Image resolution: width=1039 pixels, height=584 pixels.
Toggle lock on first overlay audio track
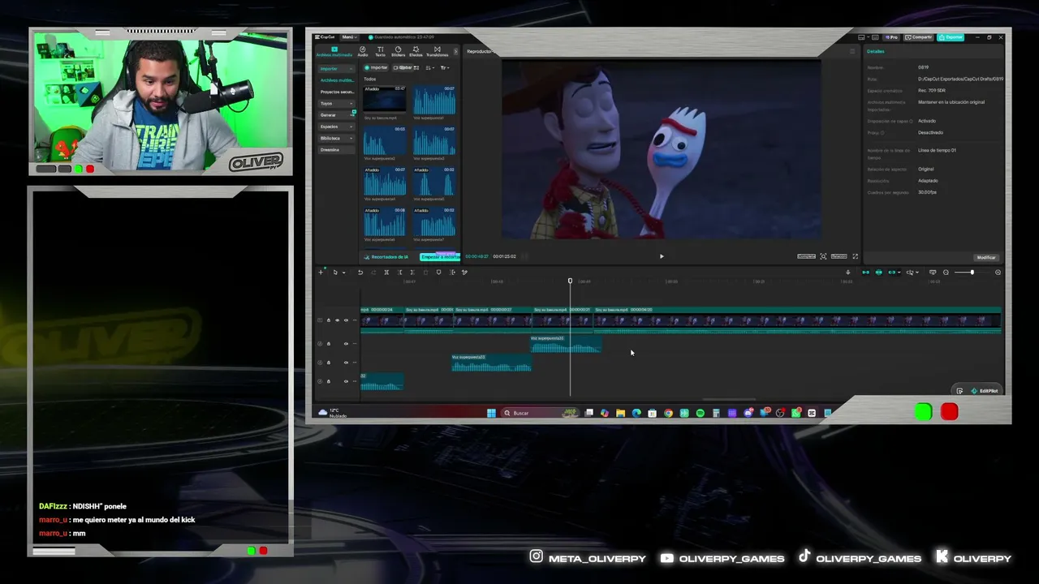(329, 344)
